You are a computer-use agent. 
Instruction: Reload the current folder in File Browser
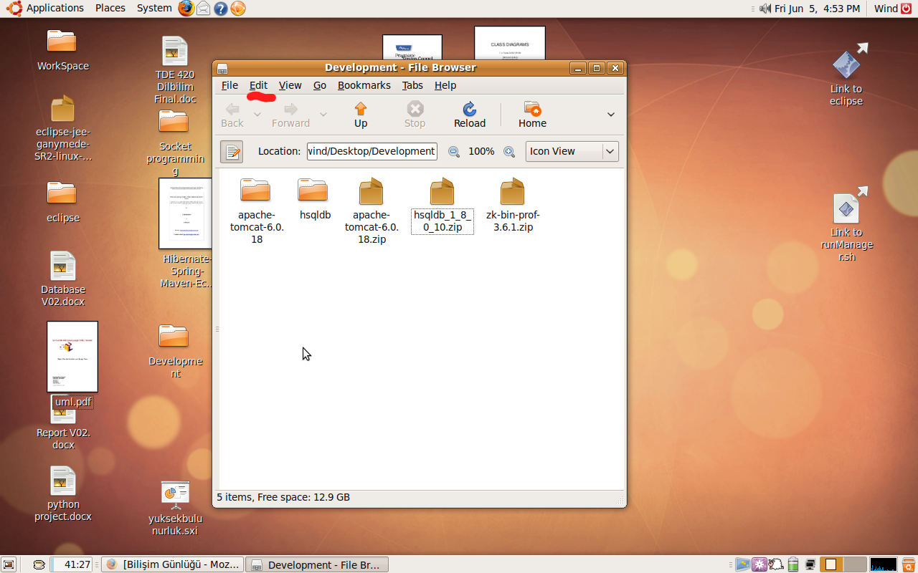coord(470,115)
